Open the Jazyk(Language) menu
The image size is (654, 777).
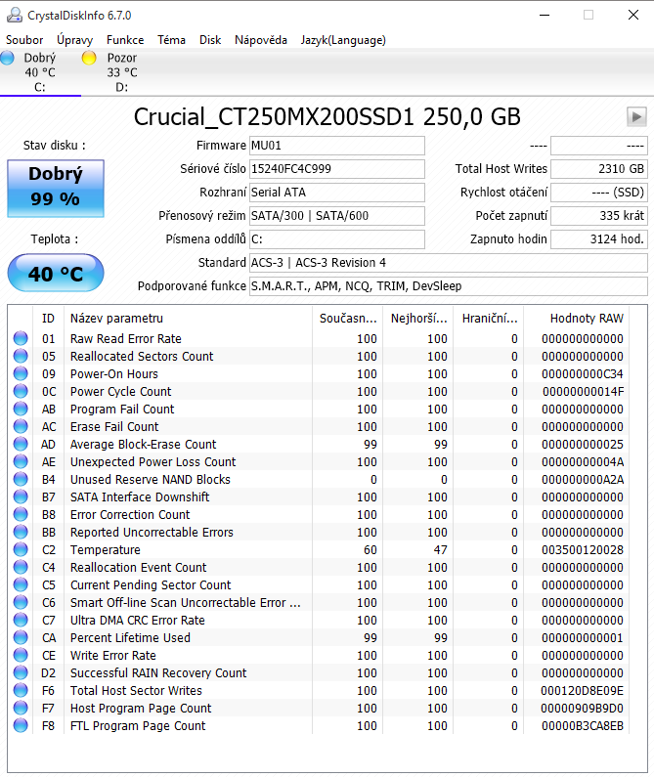click(x=343, y=40)
